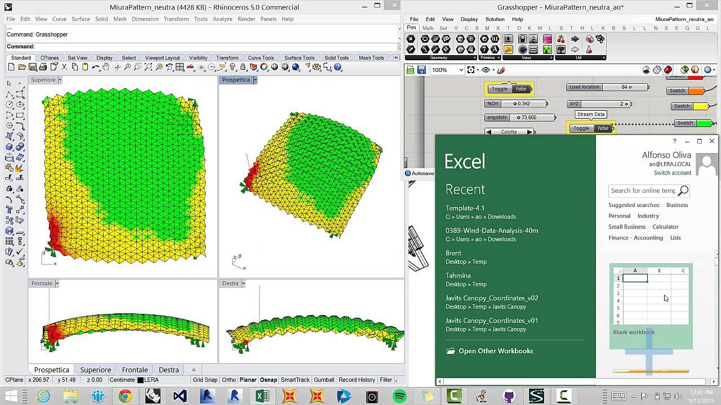Click the light bulb Hide objects icon
The image size is (721, 405).
tap(233, 67)
